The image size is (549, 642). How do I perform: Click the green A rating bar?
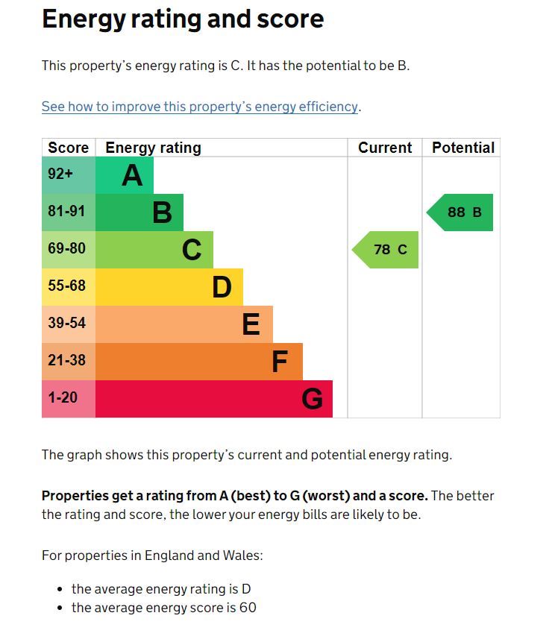pyautogui.click(x=125, y=175)
